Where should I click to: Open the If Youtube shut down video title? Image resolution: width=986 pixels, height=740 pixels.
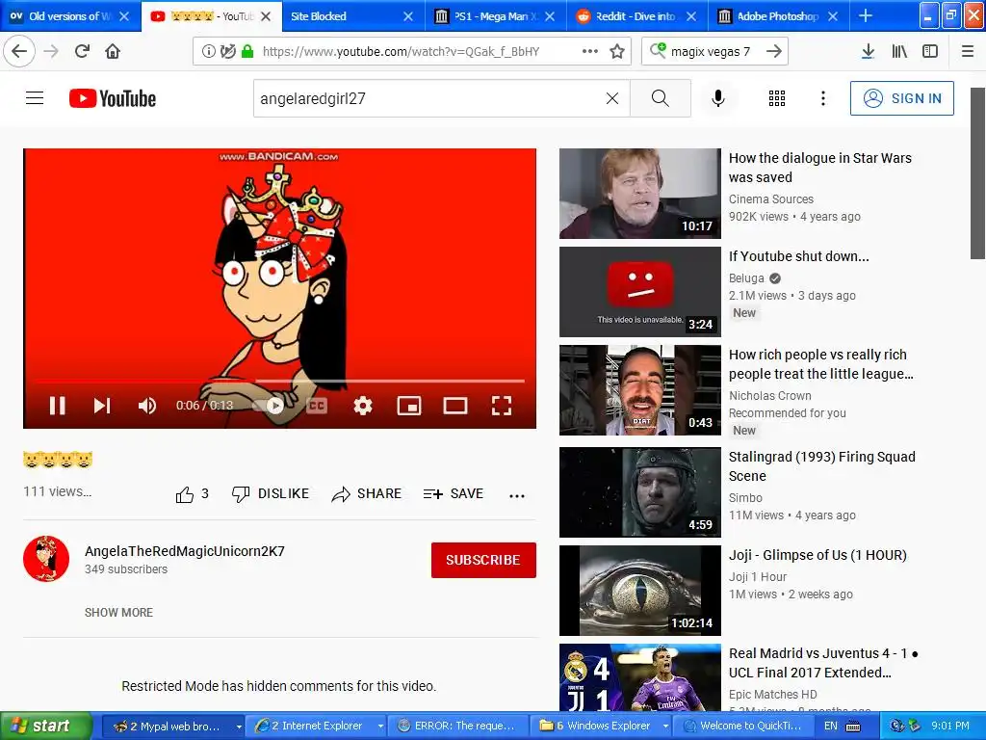(x=798, y=256)
